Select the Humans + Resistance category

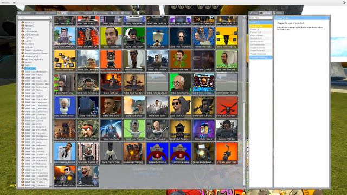(x=34, y=50)
